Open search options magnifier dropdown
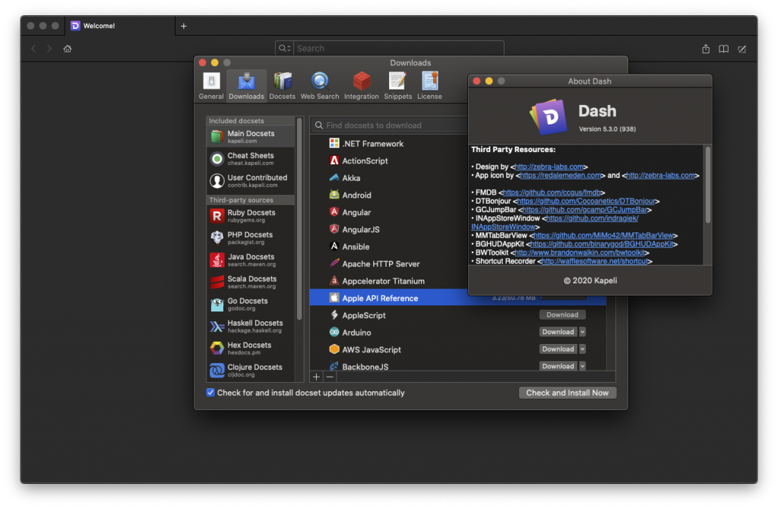This screenshot has width=778, height=509. pos(284,48)
